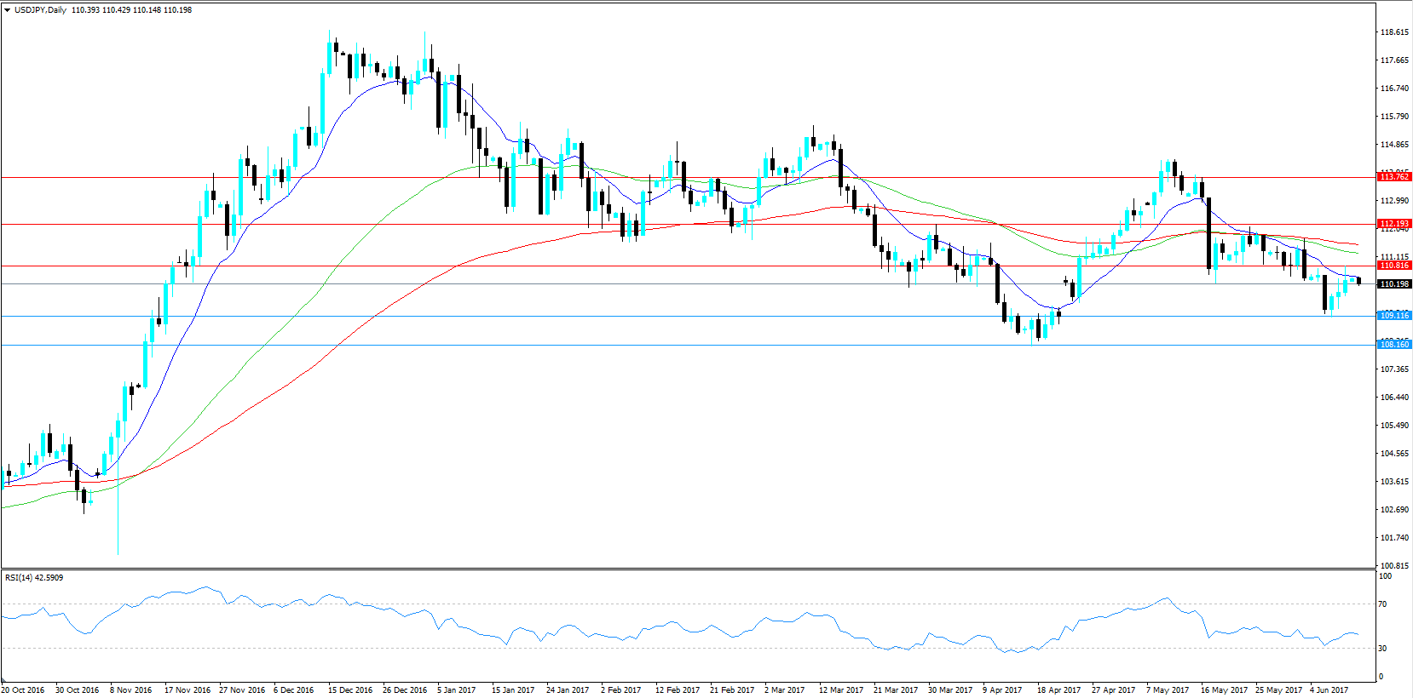Click the 25 May 2017 date label
The image size is (1413, 698).
coord(1278,690)
